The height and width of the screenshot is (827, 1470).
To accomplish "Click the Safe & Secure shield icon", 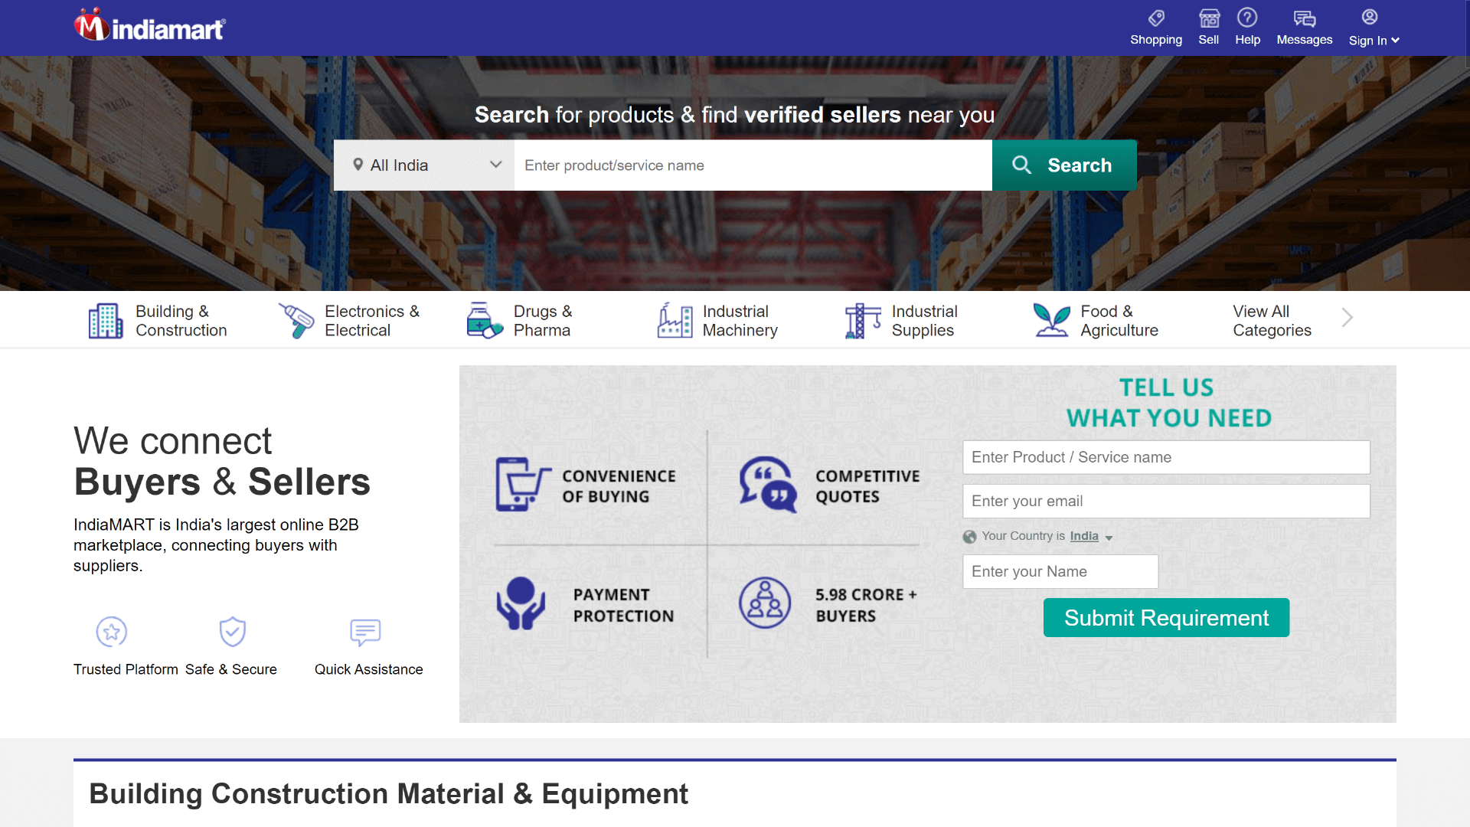I will point(233,633).
